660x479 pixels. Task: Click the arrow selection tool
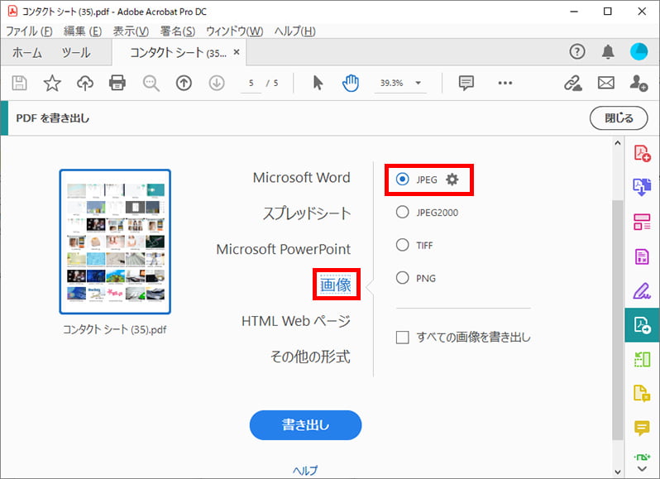point(318,83)
